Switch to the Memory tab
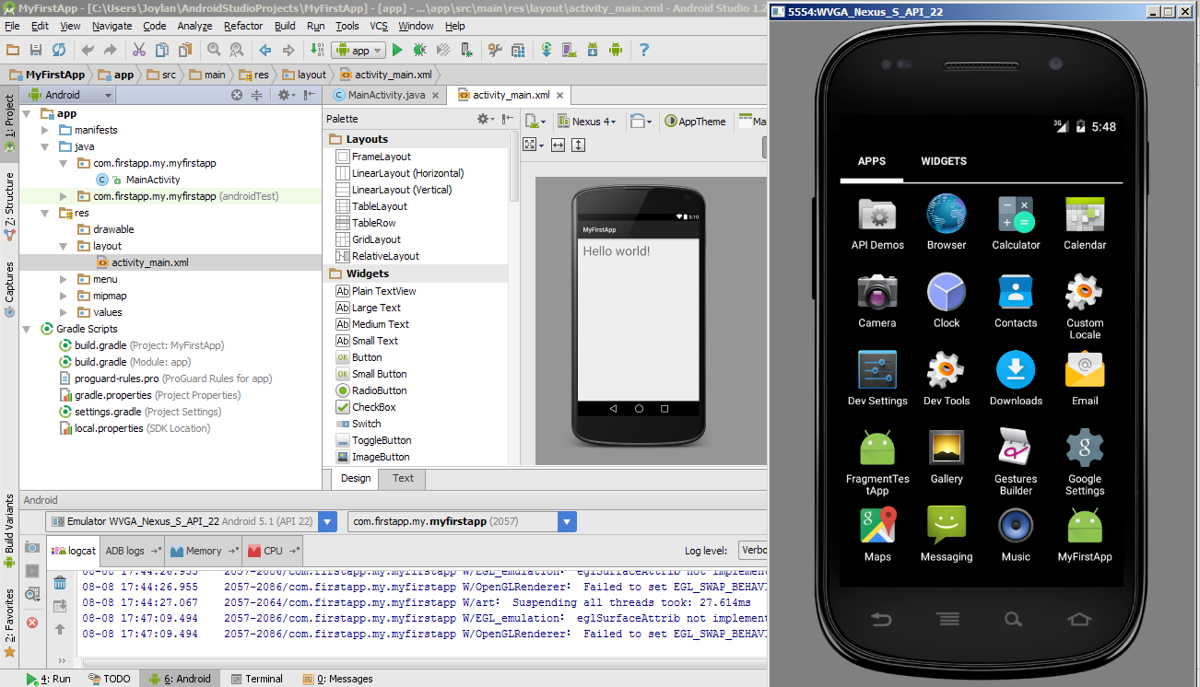This screenshot has width=1200, height=687. [204, 551]
